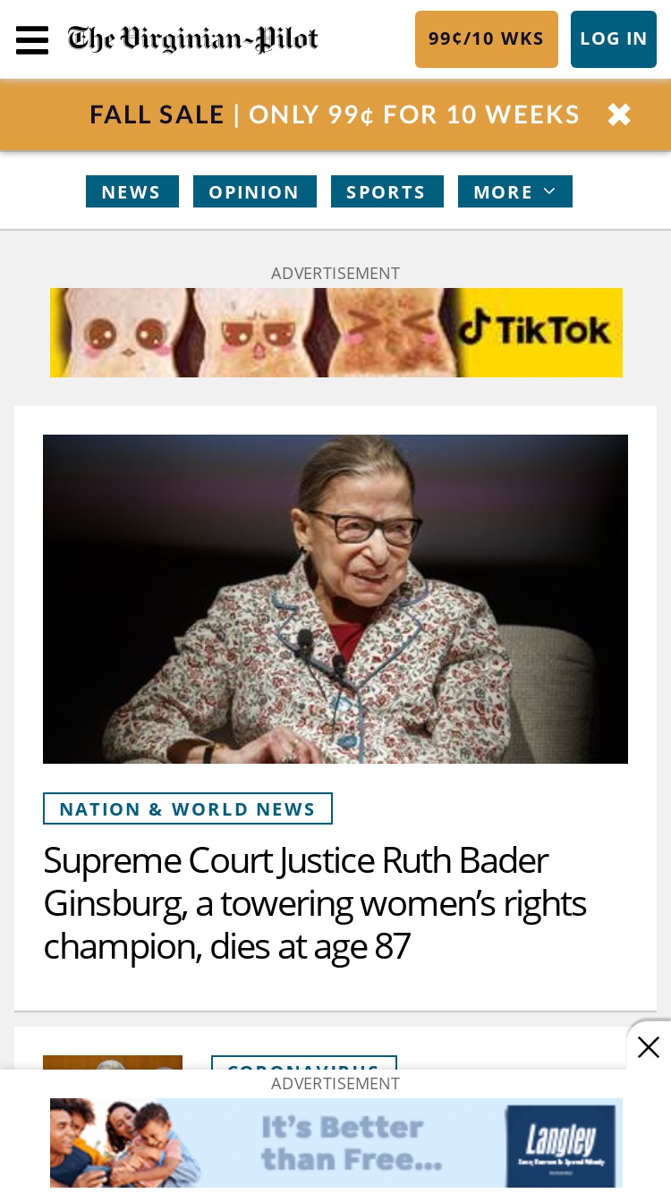This screenshot has width=671, height=1193.
Task: Go to the OPINION section
Action: pyautogui.click(x=255, y=191)
